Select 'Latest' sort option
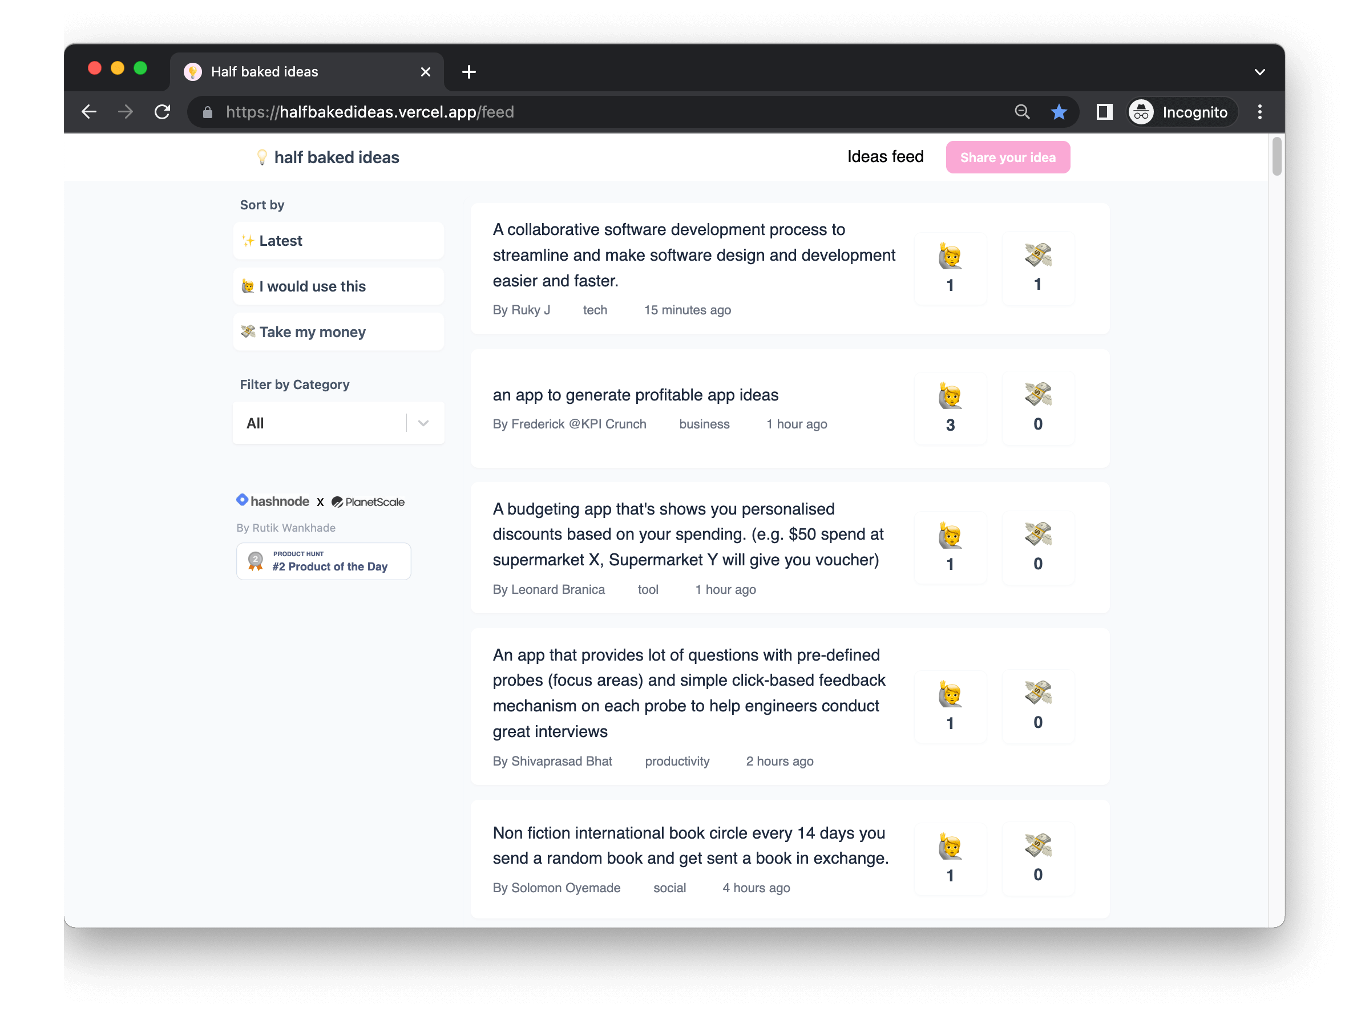The height and width of the screenshot is (1012, 1349). (x=338, y=240)
